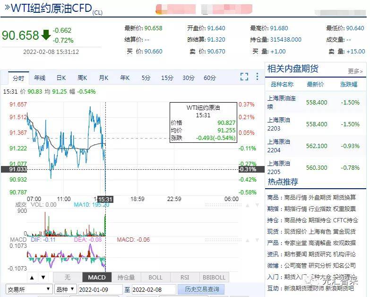Select the 无 indicator option
370x297 pixels.
click(68, 278)
